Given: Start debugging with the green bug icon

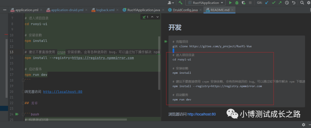Looking at the screenshot, I should 237,3.
